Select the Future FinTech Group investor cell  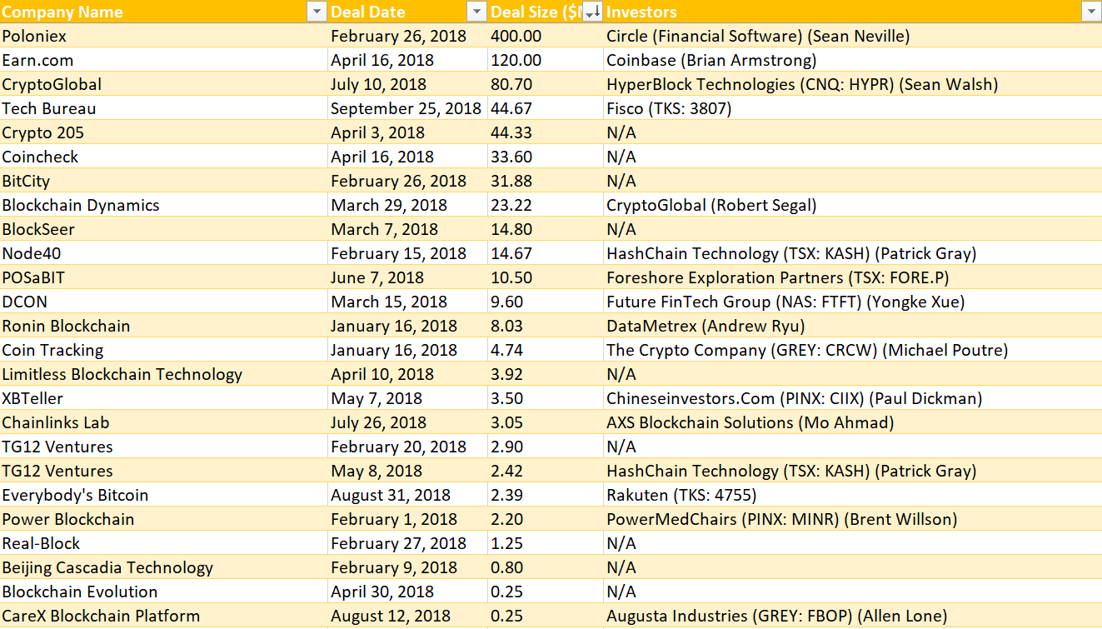(x=853, y=302)
